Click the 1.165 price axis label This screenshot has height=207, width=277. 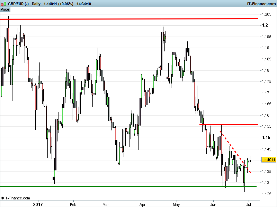pyautogui.click(x=266, y=104)
